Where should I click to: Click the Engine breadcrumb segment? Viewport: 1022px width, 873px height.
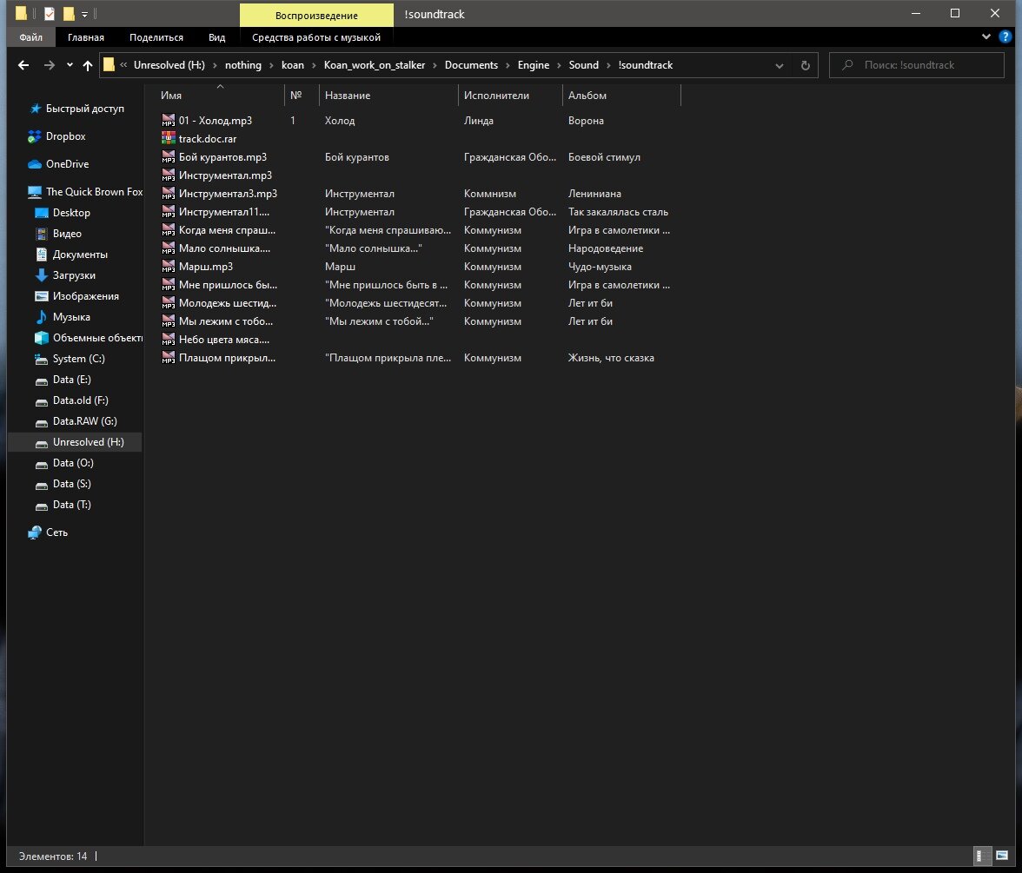[x=534, y=65]
